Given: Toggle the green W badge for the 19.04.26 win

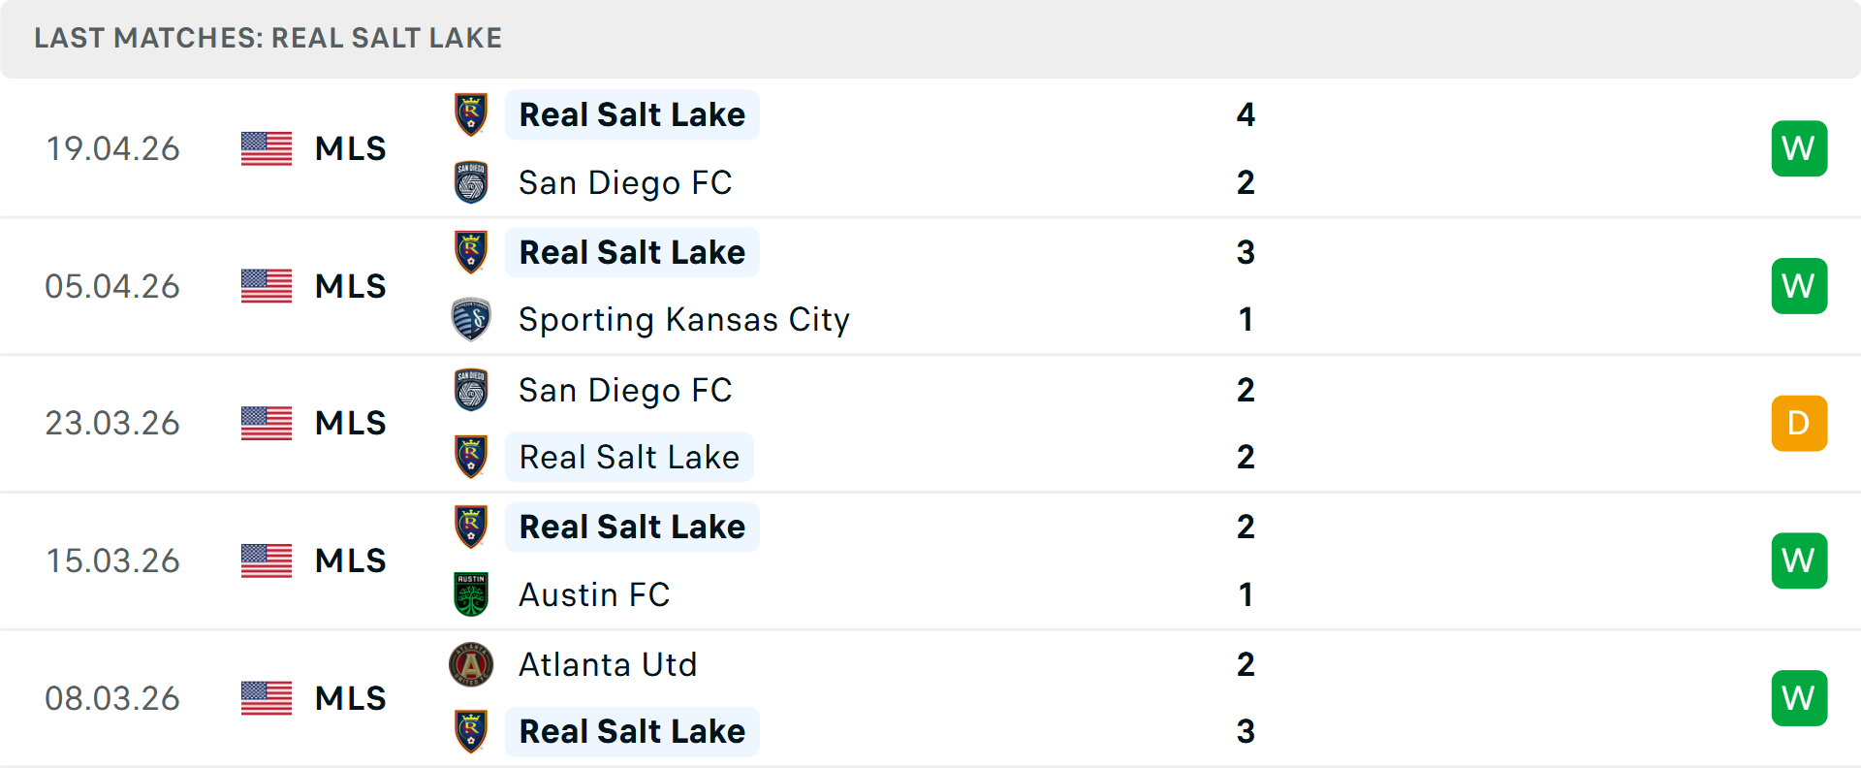Looking at the screenshot, I should [1799, 148].
